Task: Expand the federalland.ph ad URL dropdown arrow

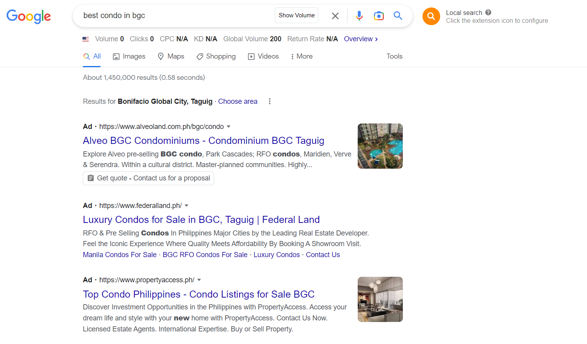Action: pyautogui.click(x=187, y=206)
